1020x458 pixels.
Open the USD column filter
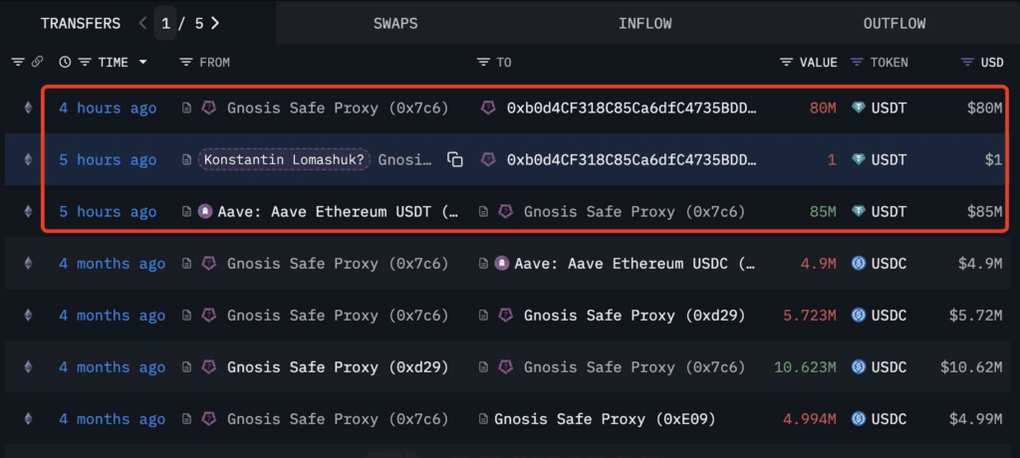tap(966, 62)
